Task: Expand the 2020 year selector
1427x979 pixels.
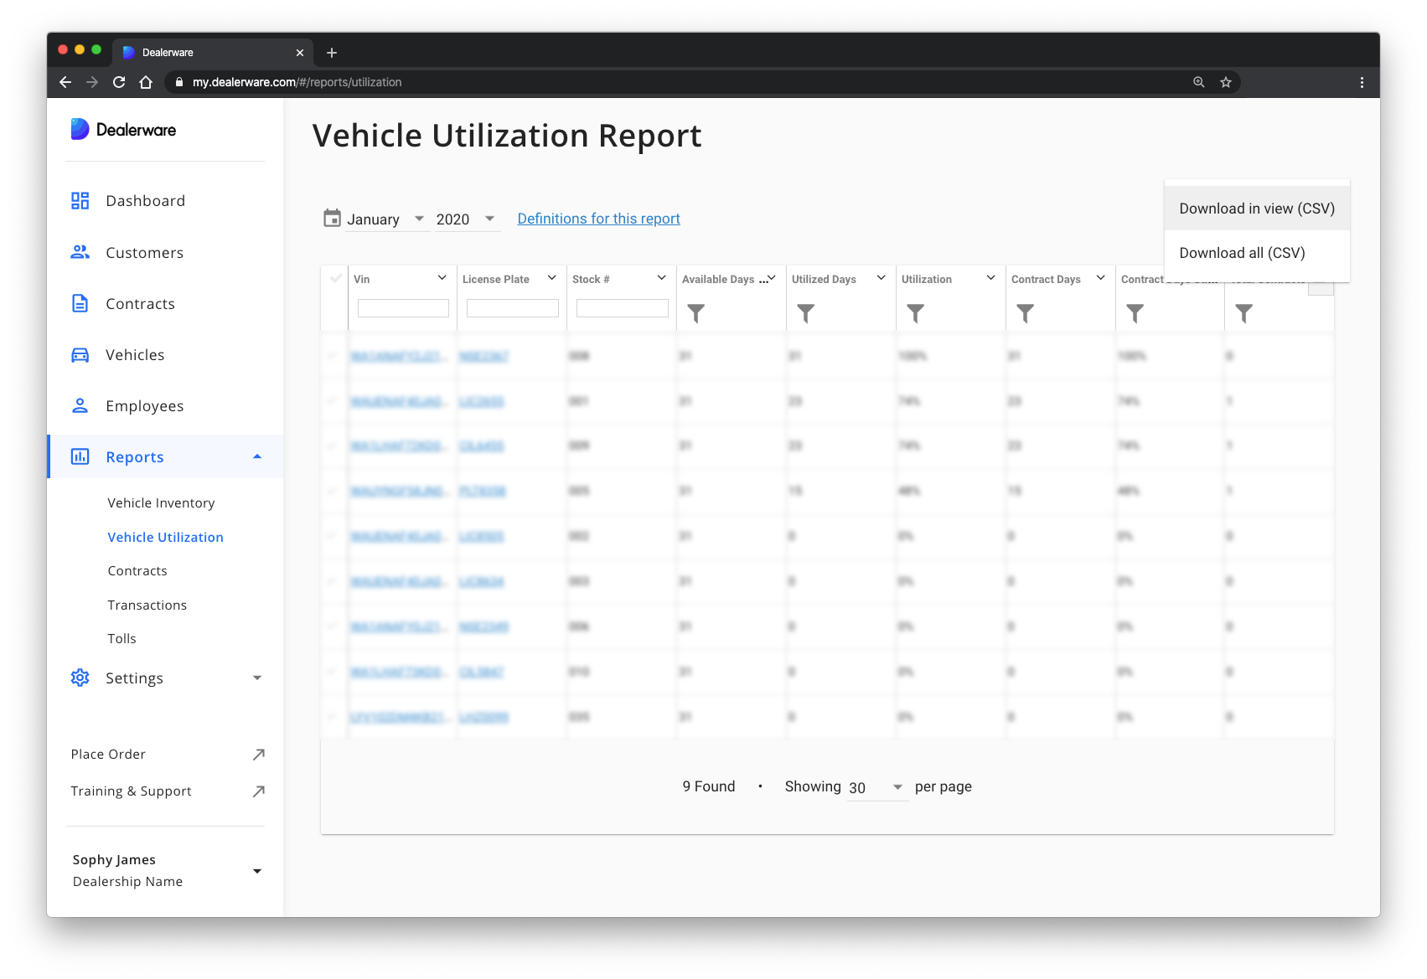Action: pyautogui.click(x=490, y=219)
